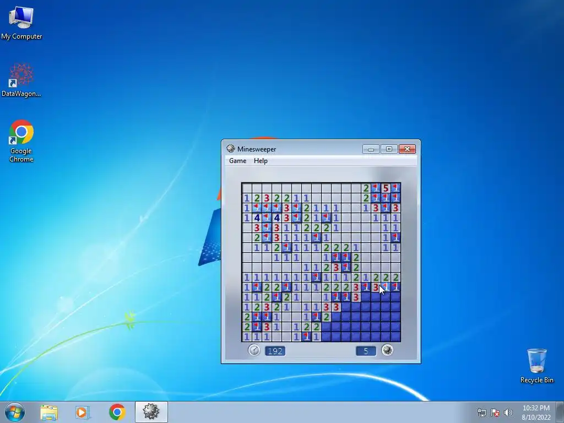This screenshot has width=564, height=423.
Task: Click the elapsed time value 192
Action: (275, 351)
